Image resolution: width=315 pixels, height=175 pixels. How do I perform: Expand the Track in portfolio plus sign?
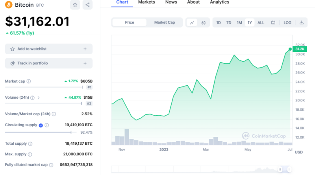(x=85, y=63)
